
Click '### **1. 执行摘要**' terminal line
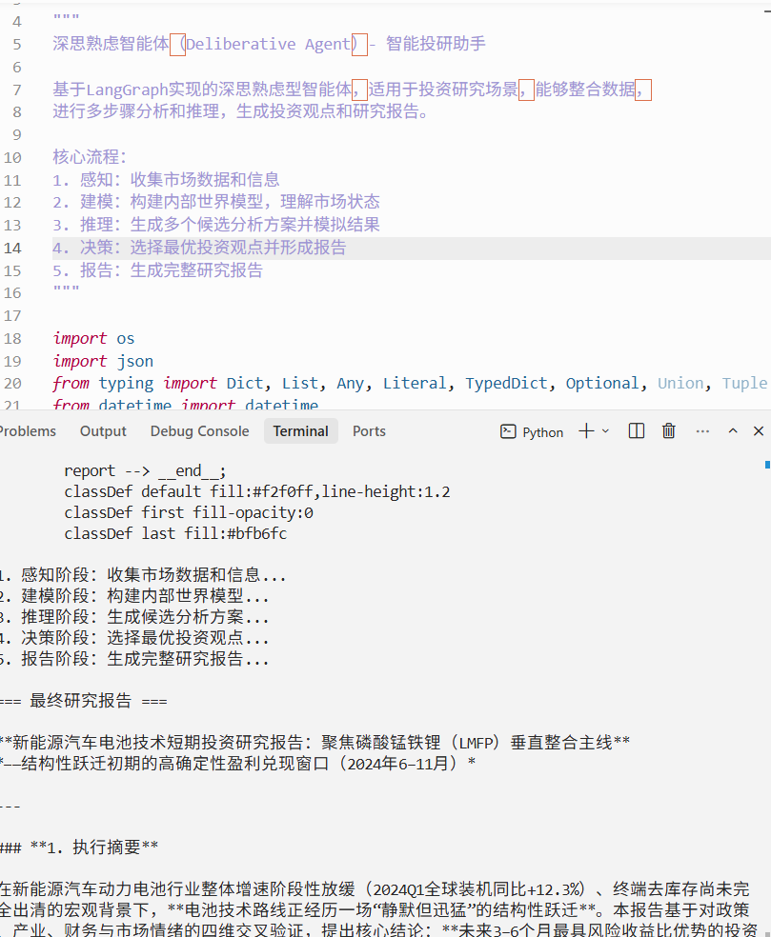pos(79,847)
